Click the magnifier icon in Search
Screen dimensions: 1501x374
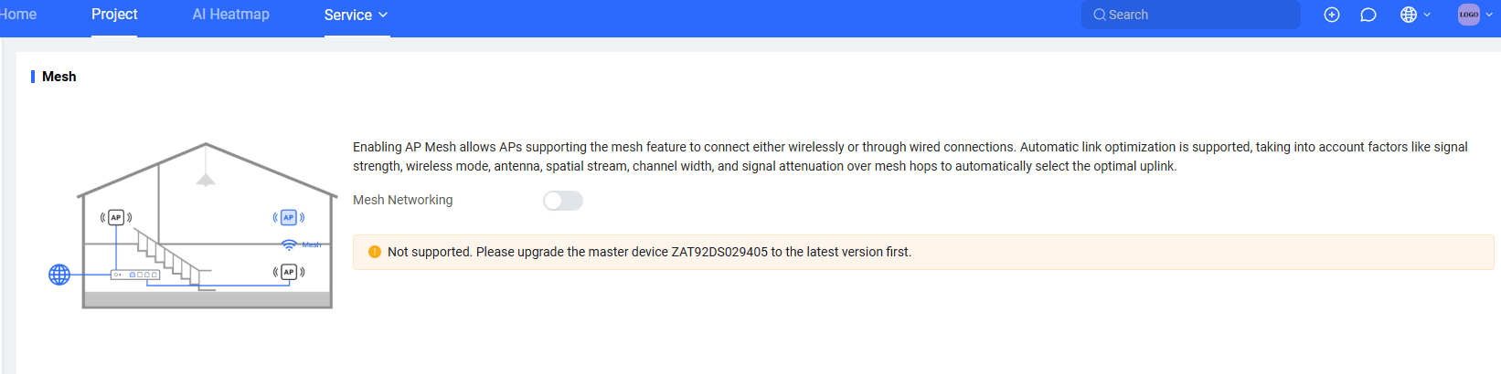[x=1100, y=15]
